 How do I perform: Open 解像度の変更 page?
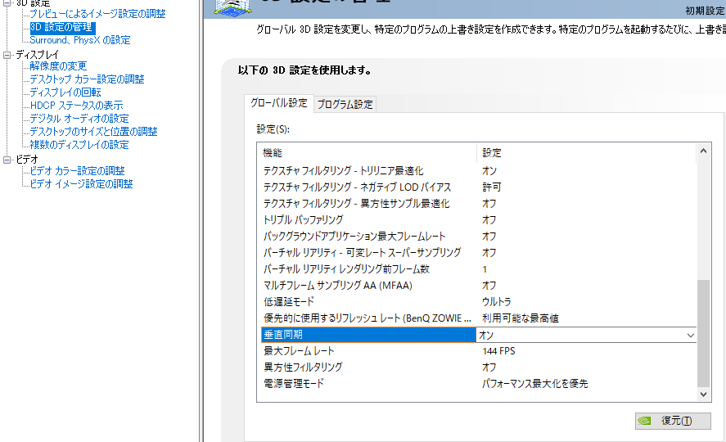point(58,66)
